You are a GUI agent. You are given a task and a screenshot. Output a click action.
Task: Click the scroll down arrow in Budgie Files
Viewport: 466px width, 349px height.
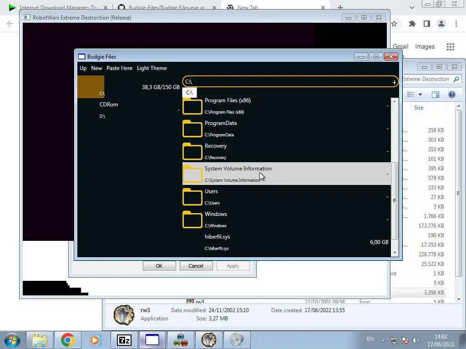(395, 253)
